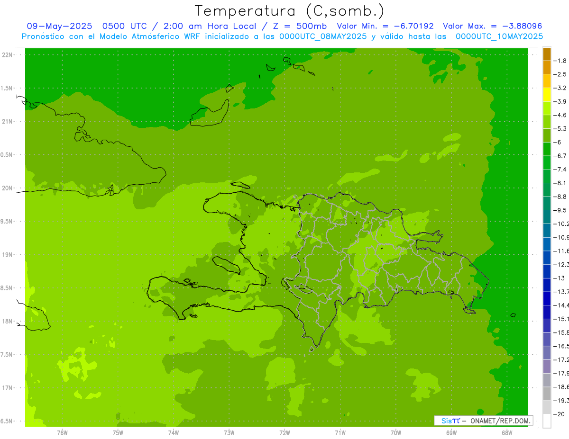Screen dimensions: 569x439
Task: Click the '72W' longitude label
Action: (285, 433)
